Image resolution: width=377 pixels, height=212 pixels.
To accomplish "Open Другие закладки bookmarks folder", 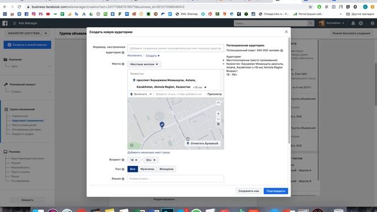I will (359, 14).
